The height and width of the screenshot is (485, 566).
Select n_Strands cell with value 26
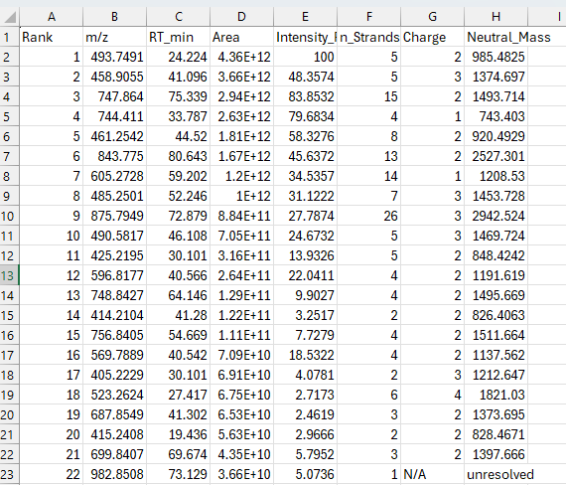coord(369,216)
